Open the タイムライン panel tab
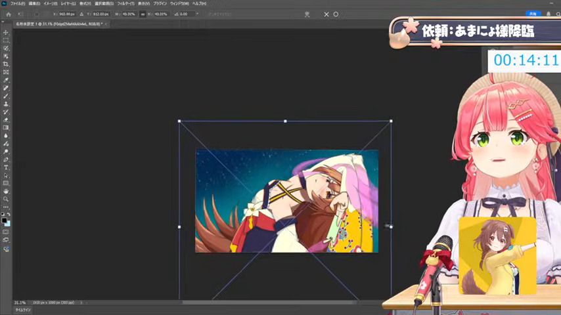The height and width of the screenshot is (315, 561). 23,310
